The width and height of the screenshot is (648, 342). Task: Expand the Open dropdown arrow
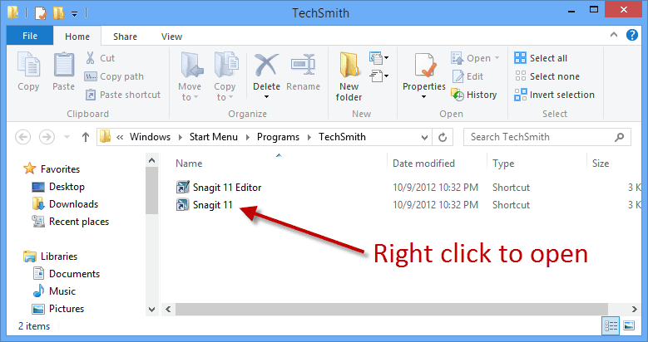[497, 58]
